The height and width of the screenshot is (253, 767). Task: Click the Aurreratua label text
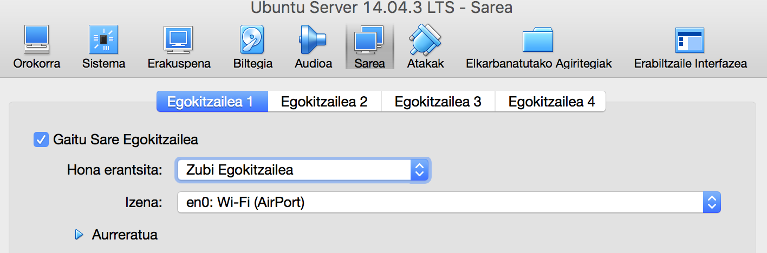pos(125,235)
